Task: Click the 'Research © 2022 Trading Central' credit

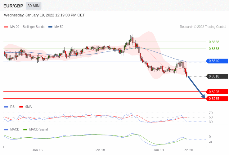Action: [x=203, y=27]
